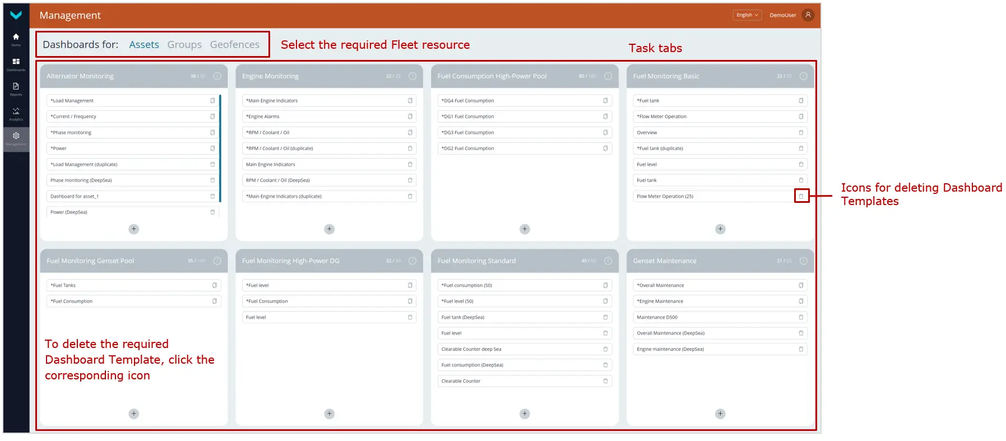This screenshot has width=1006, height=441.
Task: Select '*Fuel consumption (50)' template row
Action: click(x=525, y=285)
